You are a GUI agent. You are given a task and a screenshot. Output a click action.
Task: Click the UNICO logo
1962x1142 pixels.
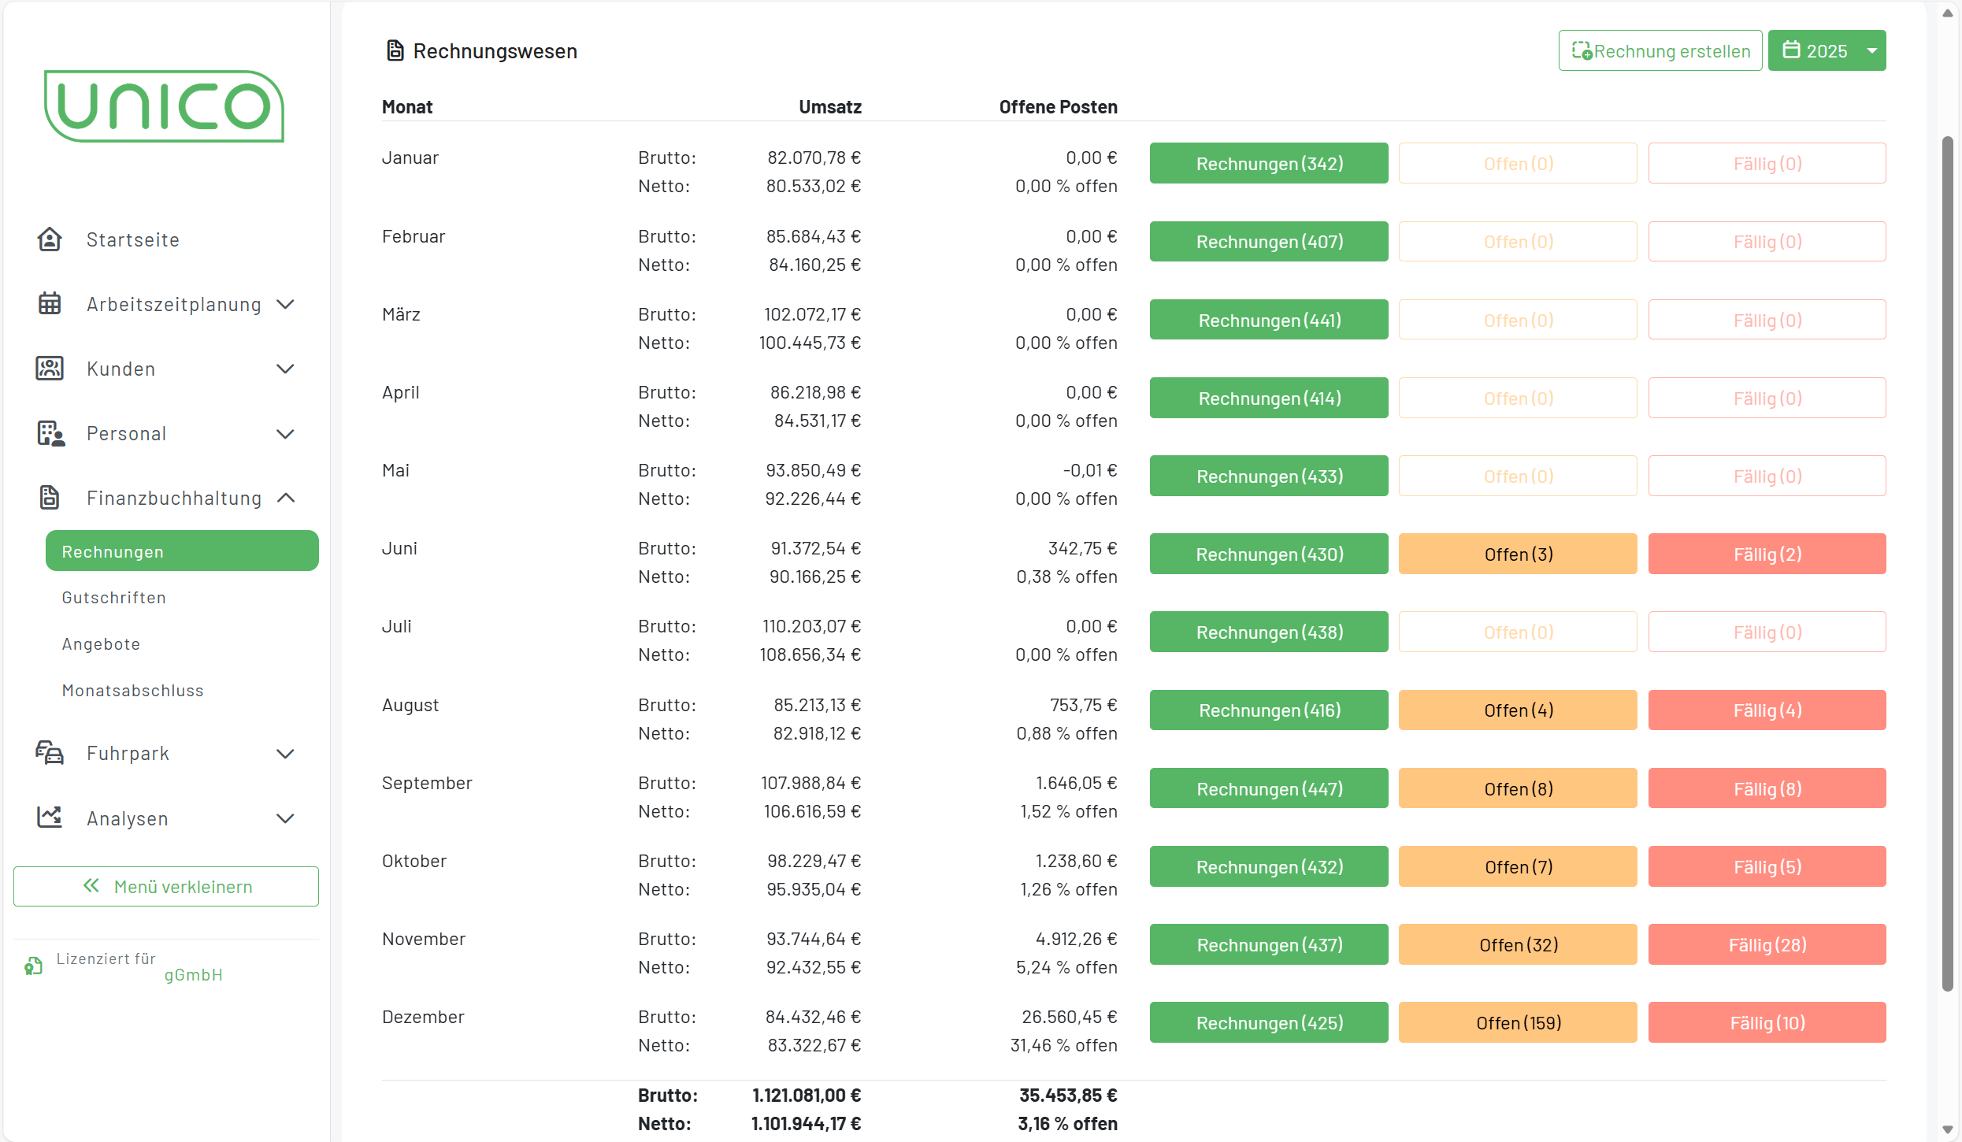point(164,107)
